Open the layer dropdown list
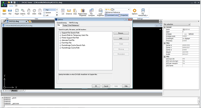 (x=129, y=9)
